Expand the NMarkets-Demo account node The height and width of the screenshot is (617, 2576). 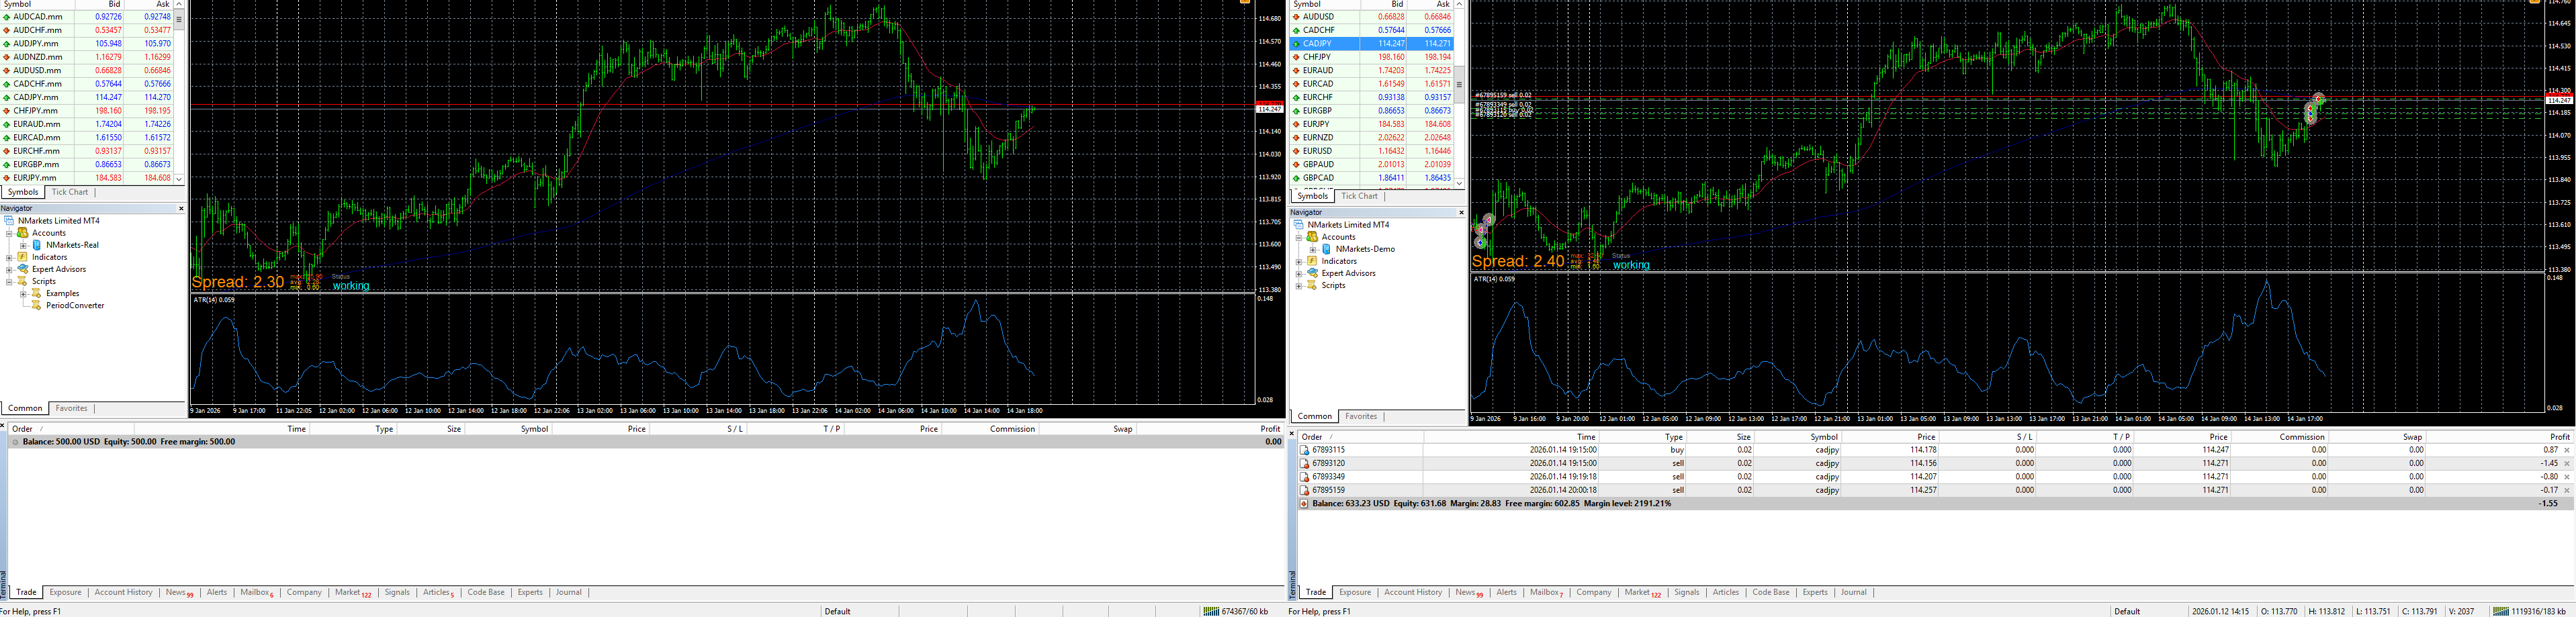click(1313, 249)
